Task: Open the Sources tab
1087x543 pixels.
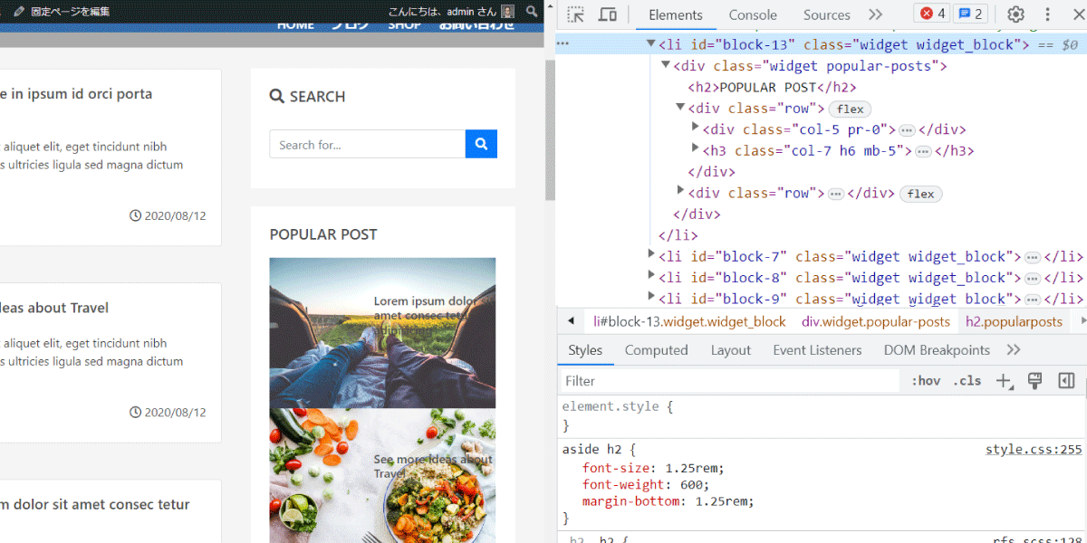Action: coord(826,14)
